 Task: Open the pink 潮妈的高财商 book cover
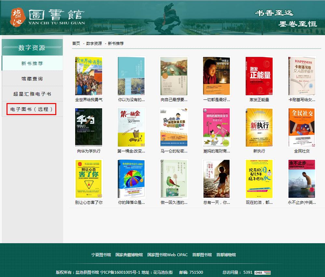[x=216, y=127]
